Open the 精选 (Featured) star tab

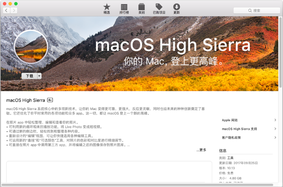[107, 8]
